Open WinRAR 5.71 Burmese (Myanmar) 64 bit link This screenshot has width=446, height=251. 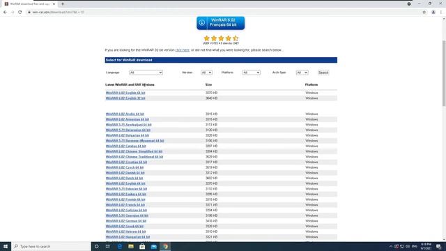point(134,141)
